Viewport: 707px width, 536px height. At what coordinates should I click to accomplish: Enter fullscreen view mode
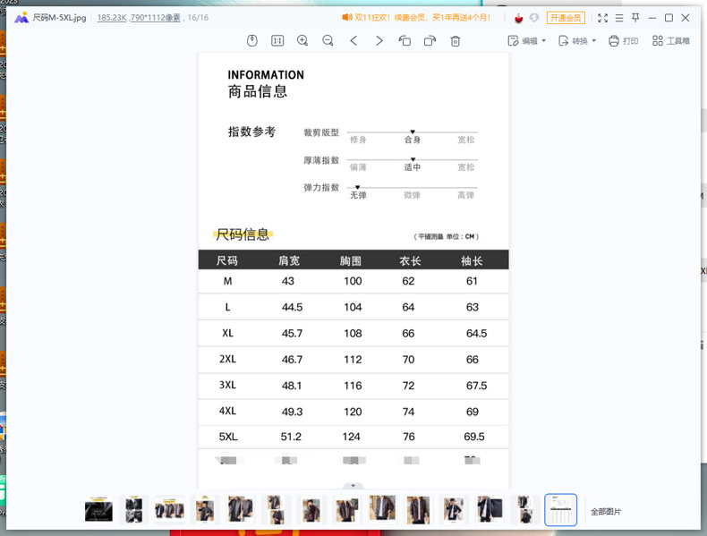point(603,18)
